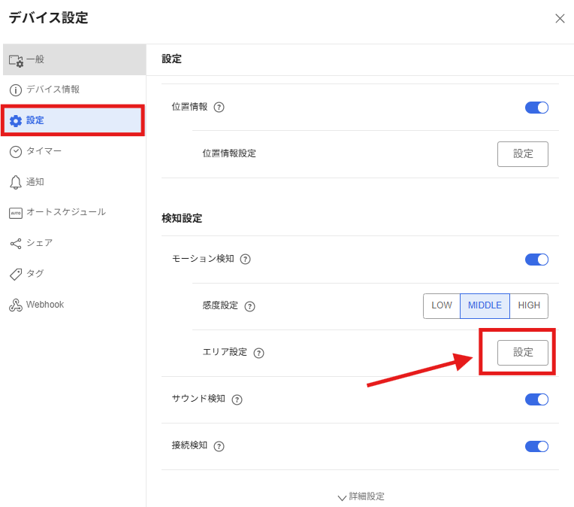This screenshot has height=507, width=574.
Task: Click 設定 button for 位置情報設定
Action: point(523,153)
